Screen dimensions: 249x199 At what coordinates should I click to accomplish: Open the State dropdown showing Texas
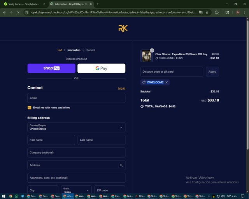(76, 190)
